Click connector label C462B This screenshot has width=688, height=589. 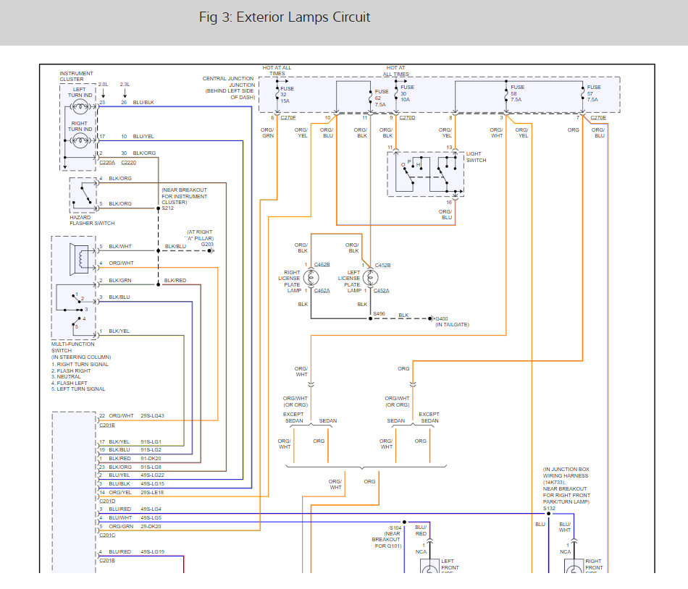[322, 265]
